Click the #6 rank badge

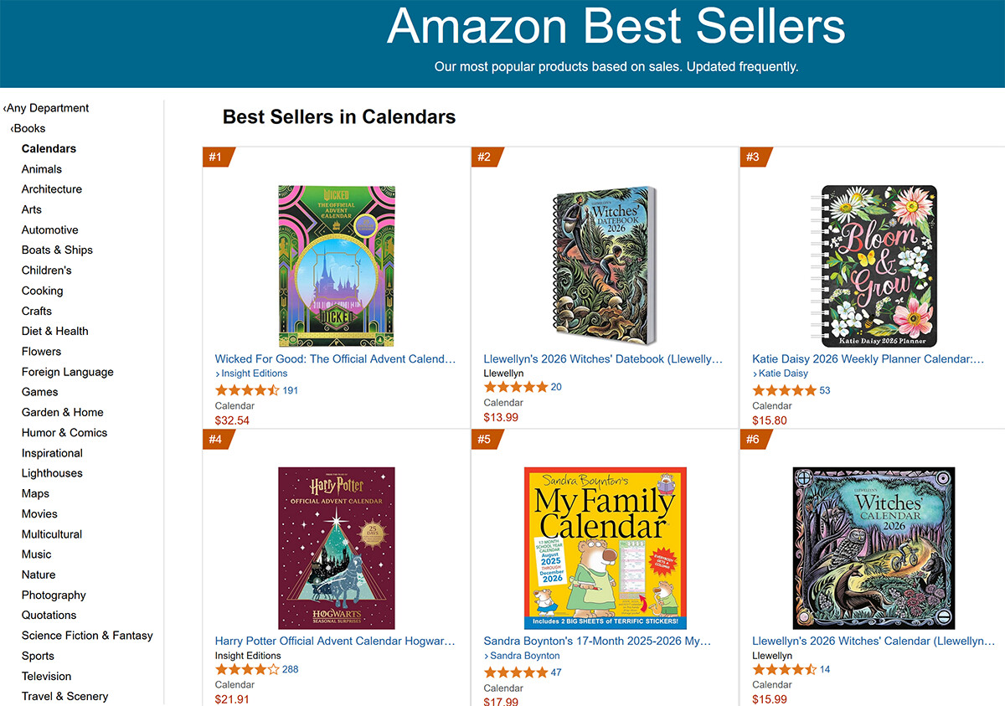tap(755, 439)
